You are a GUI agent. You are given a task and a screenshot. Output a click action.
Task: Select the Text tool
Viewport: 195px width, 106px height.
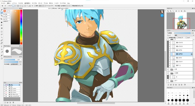(2, 46)
